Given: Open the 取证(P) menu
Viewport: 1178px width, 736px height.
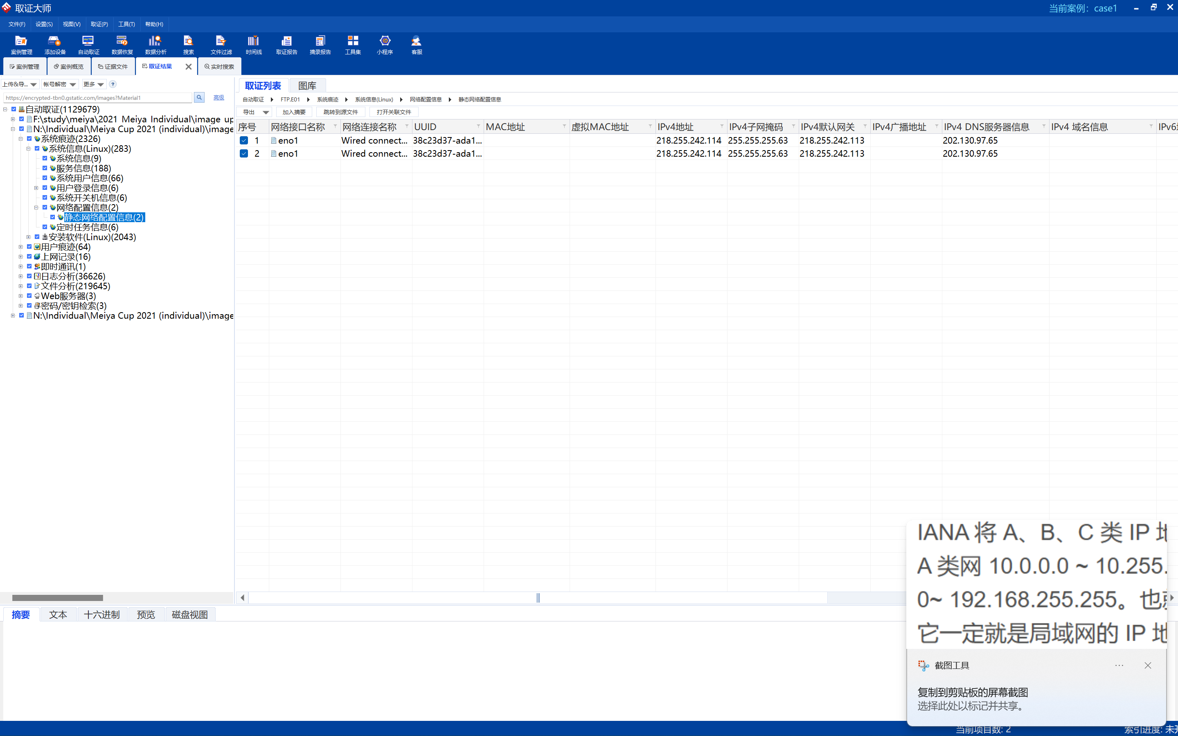Looking at the screenshot, I should 99,24.
